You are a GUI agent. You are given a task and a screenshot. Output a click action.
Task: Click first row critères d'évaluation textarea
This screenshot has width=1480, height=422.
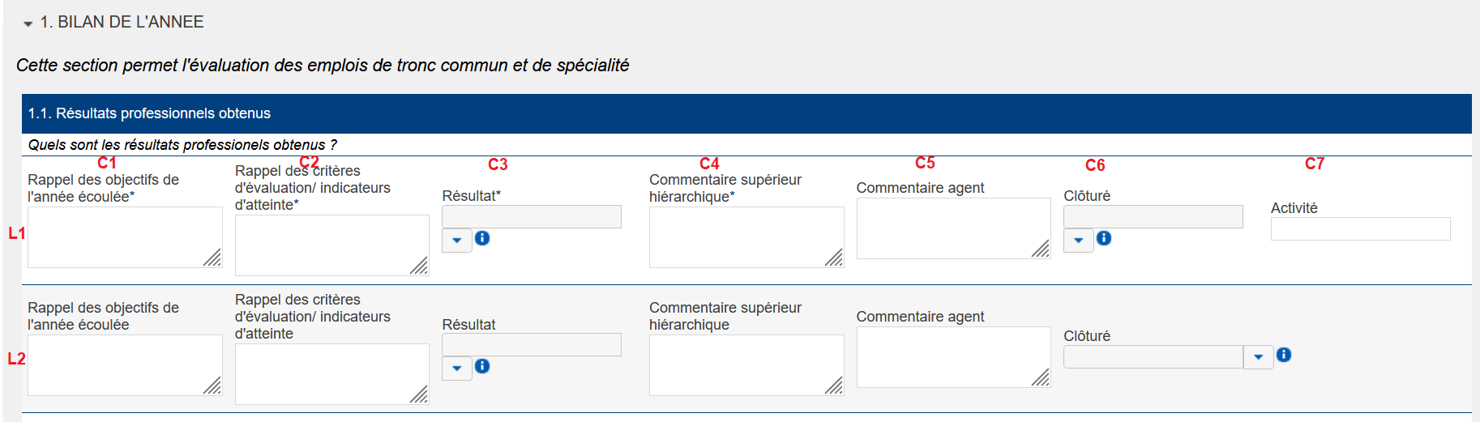pyautogui.click(x=332, y=245)
